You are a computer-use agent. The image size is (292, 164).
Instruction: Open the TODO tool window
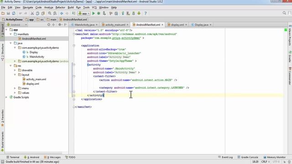coord(70,157)
